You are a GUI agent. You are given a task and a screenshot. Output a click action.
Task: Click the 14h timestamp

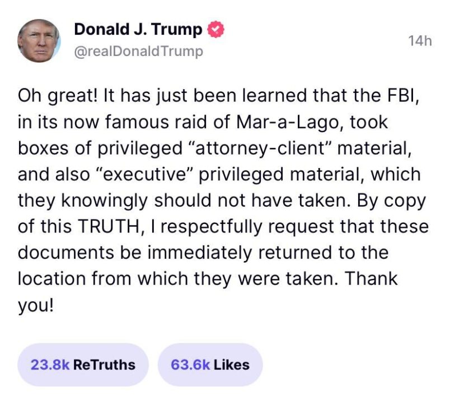pos(420,41)
